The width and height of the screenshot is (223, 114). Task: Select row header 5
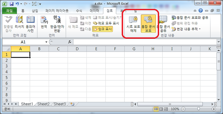pos(7,77)
